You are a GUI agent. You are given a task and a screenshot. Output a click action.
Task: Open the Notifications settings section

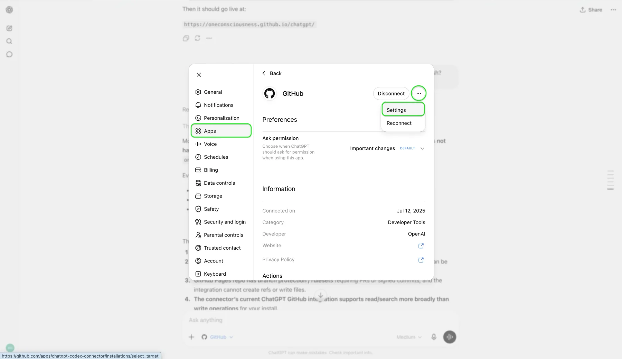tap(221, 105)
